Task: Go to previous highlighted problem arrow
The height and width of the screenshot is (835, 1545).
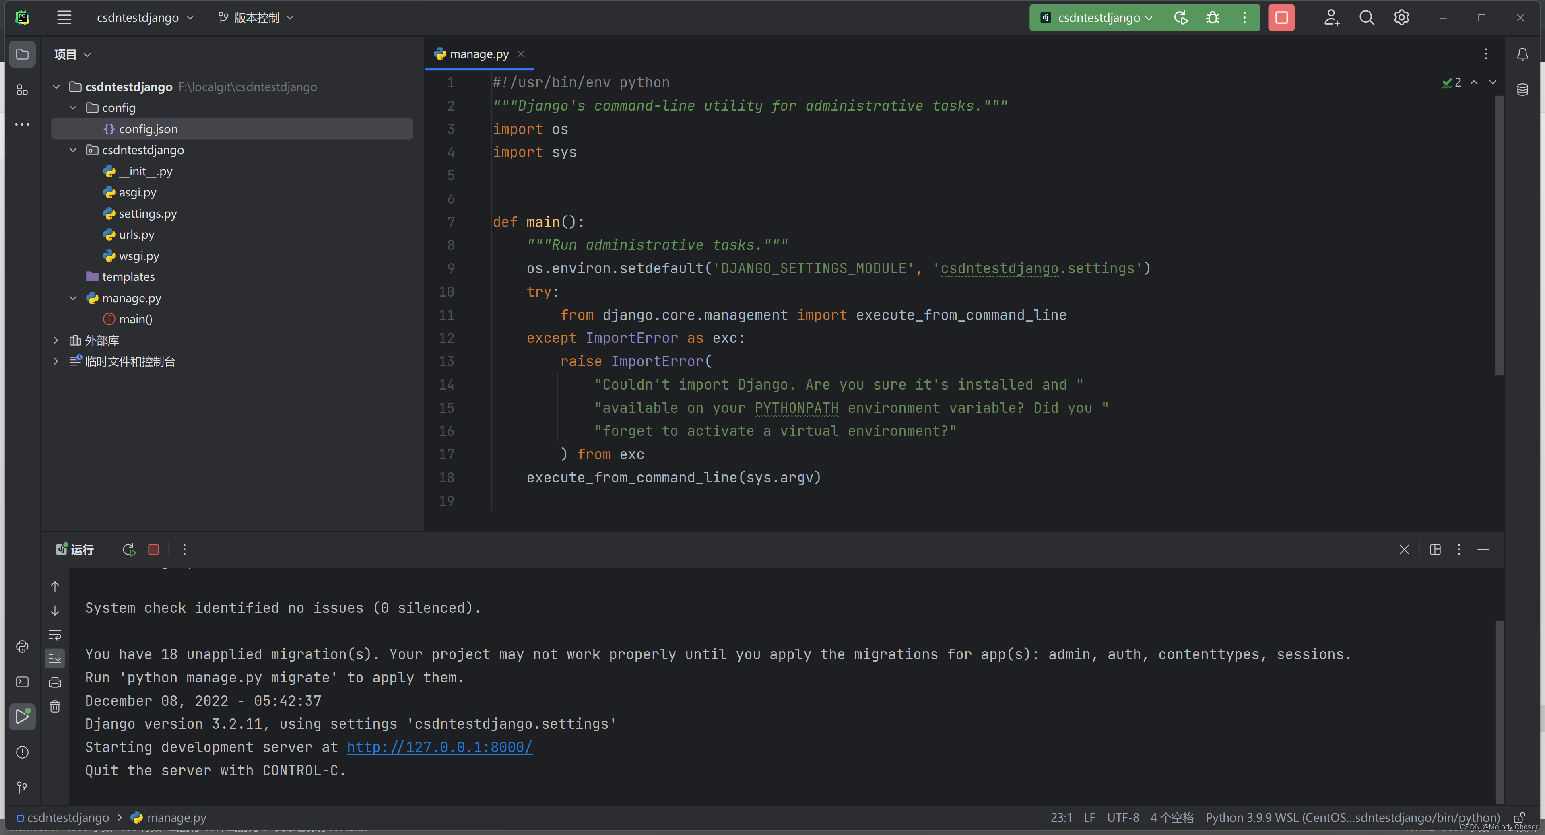Action: 1474,82
